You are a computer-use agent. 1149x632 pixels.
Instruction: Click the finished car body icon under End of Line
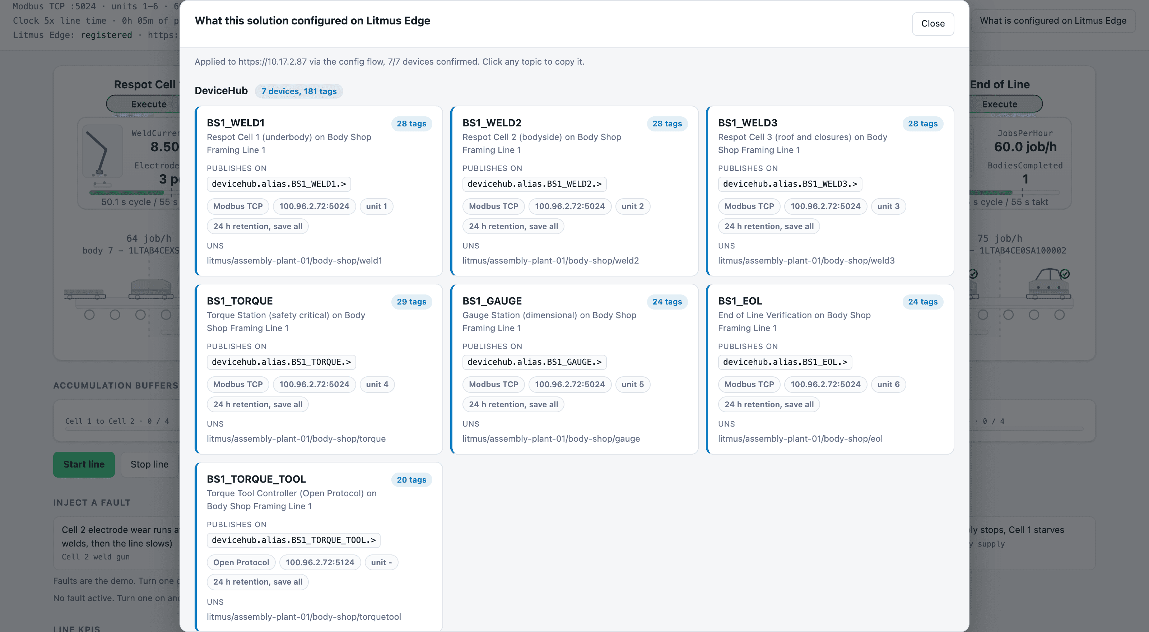1048,284
